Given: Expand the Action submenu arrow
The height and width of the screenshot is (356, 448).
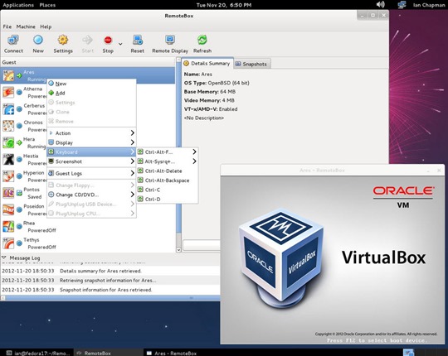Looking at the screenshot, I should coord(132,132).
